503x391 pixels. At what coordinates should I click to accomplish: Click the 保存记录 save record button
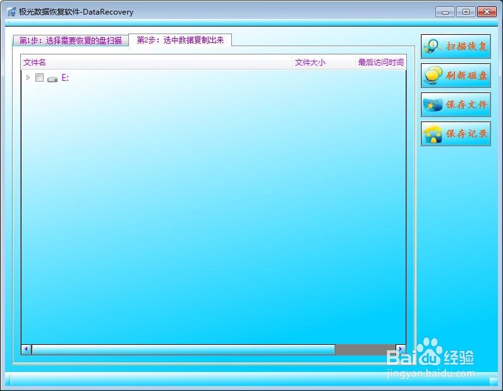pos(456,133)
